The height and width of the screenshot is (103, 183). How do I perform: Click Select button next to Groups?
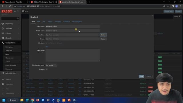click(103, 39)
